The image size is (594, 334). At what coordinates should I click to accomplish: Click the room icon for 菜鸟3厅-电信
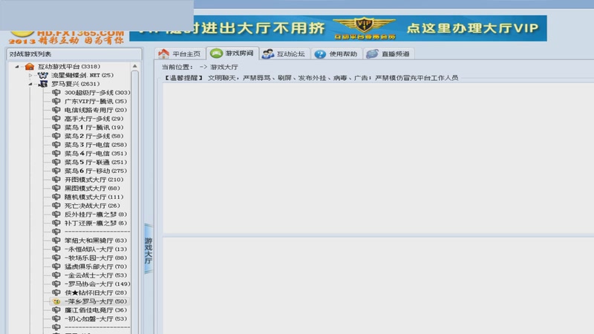(56, 145)
